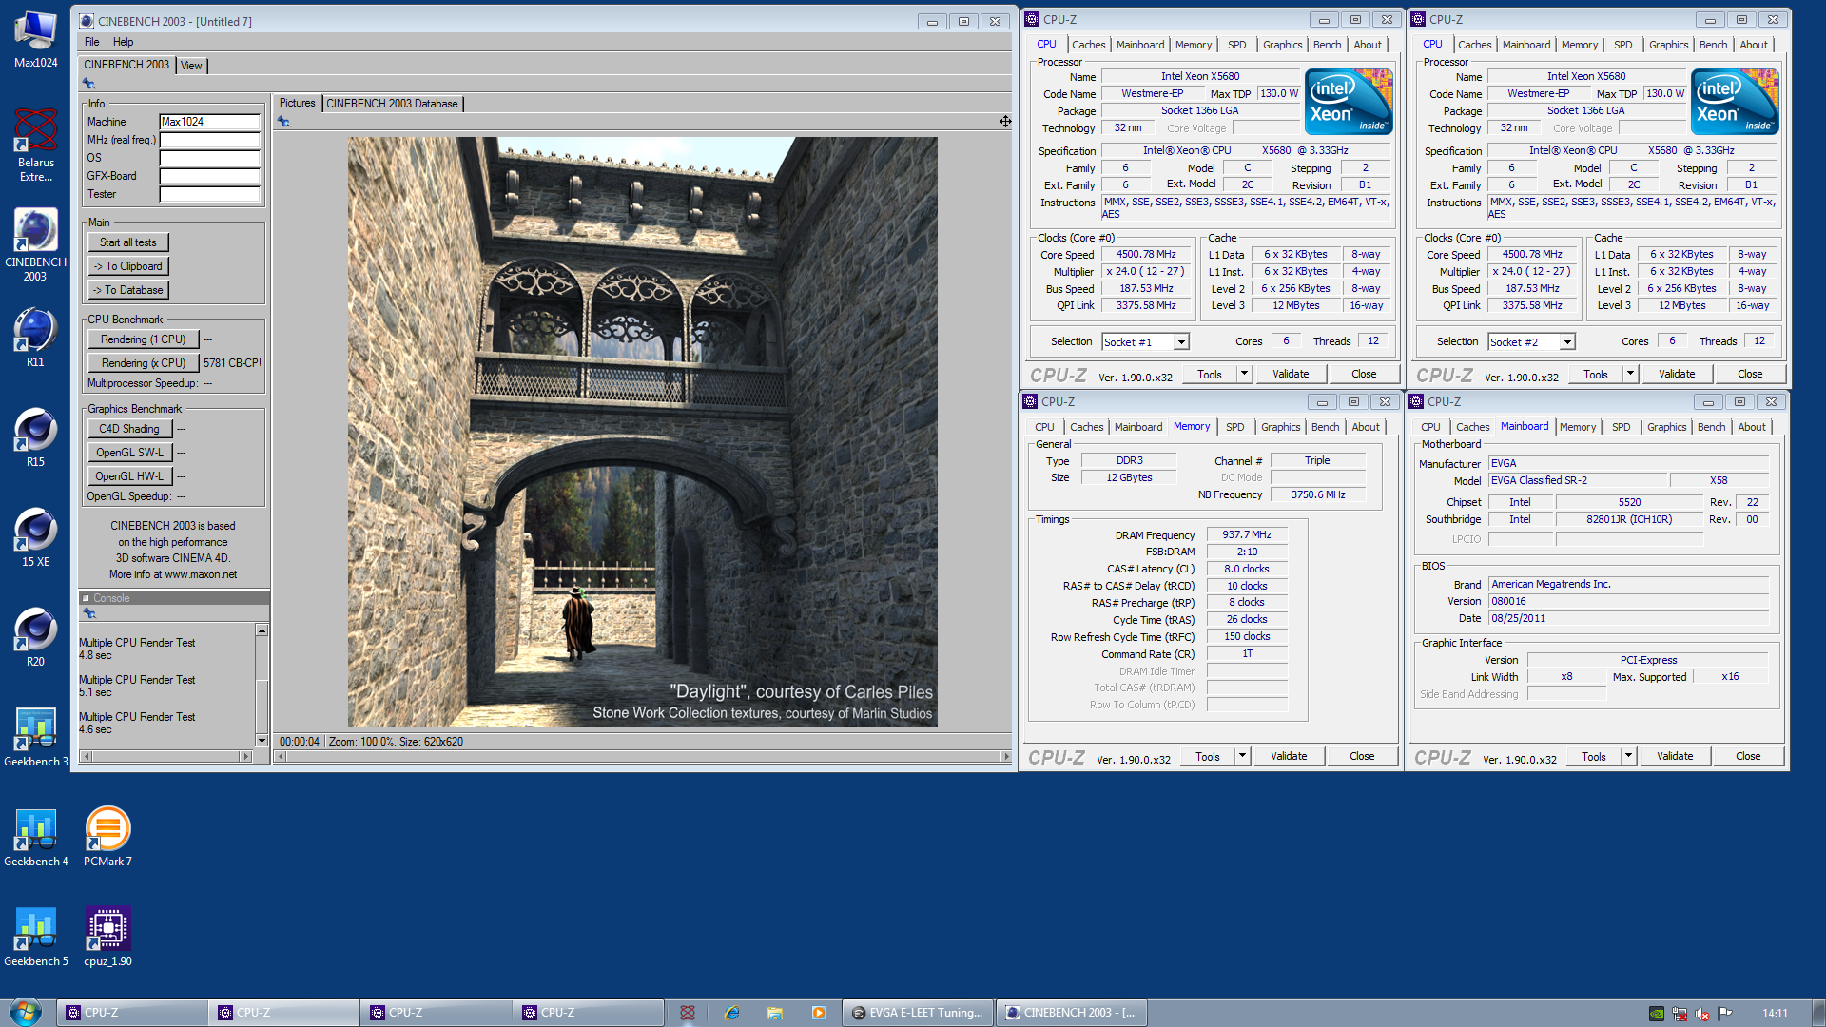
Task: Click the move-arrows icon in the Pictures pane
Action: [1004, 121]
